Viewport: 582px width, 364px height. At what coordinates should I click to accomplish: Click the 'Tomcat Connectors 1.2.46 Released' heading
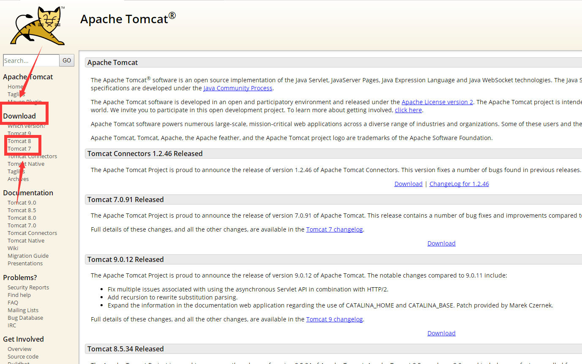coord(145,154)
